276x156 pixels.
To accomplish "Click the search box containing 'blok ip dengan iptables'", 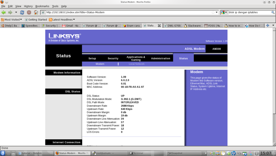I will [x=249, y=12].
